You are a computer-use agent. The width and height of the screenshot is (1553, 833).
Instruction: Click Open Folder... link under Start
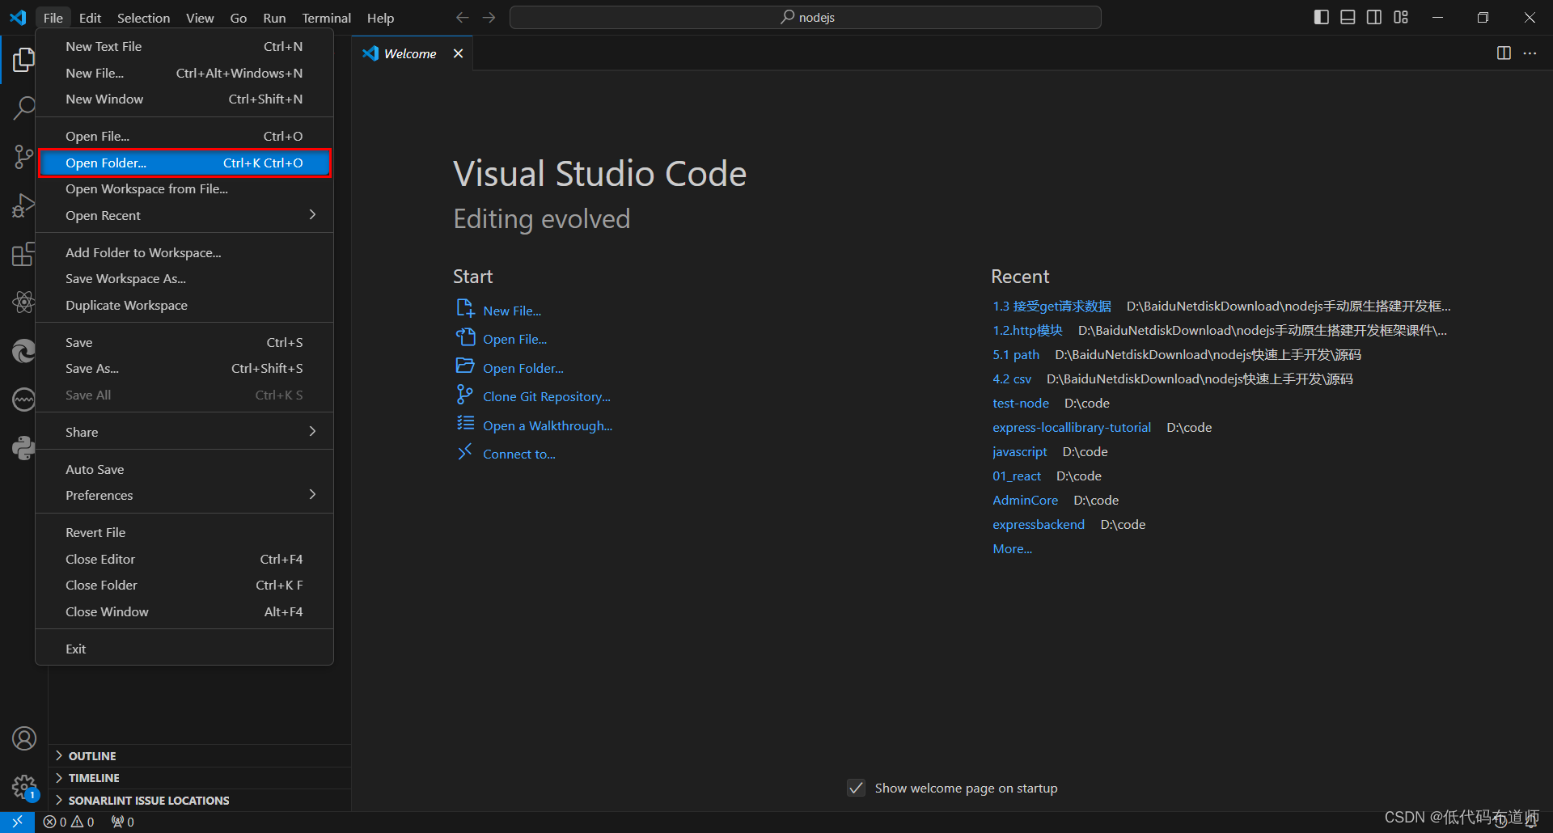tap(523, 368)
